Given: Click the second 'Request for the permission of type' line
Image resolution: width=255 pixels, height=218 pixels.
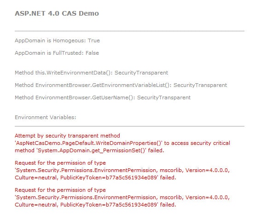Looking at the screenshot, I should (60, 190).
